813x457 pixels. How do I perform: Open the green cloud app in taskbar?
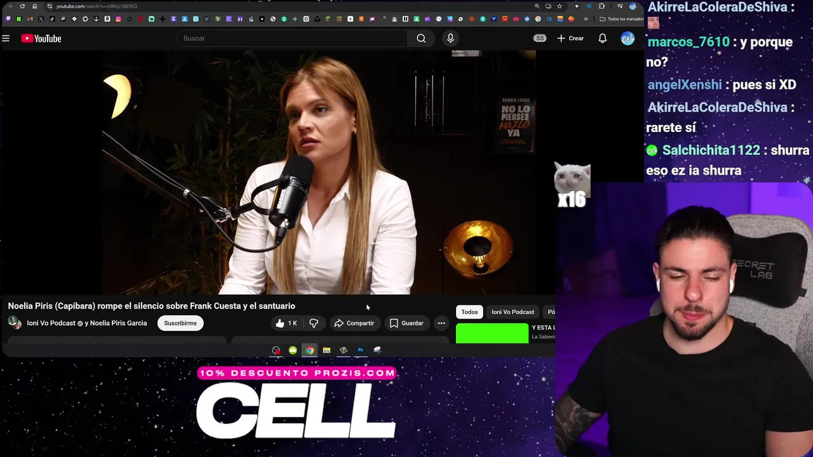pyautogui.click(x=293, y=350)
